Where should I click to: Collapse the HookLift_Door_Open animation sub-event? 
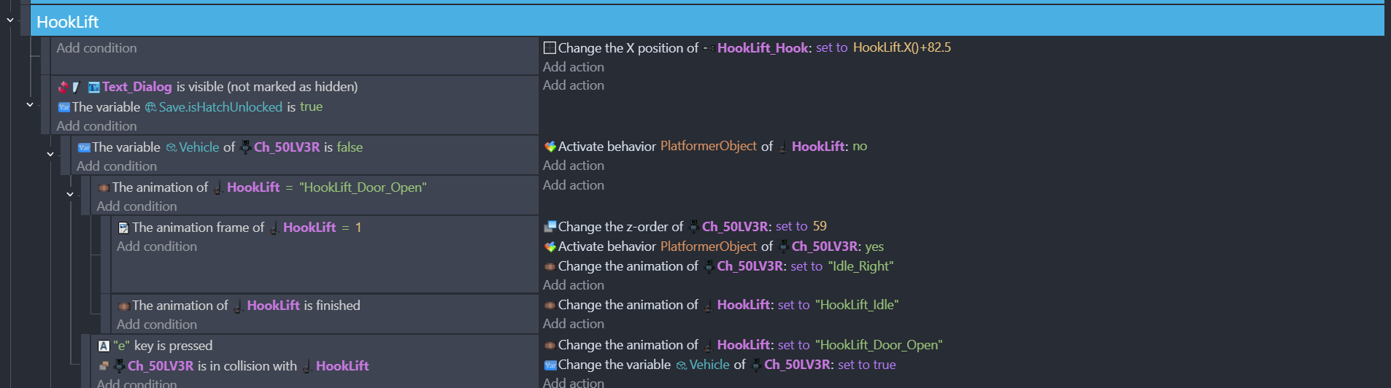point(70,194)
